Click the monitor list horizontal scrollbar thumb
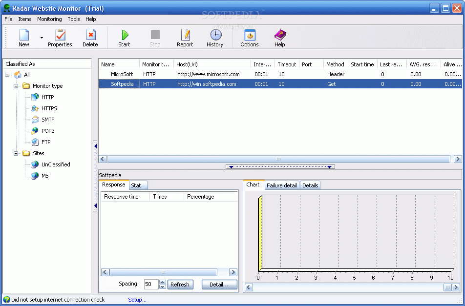This screenshot has height=306, width=465. click(x=278, y=159)
